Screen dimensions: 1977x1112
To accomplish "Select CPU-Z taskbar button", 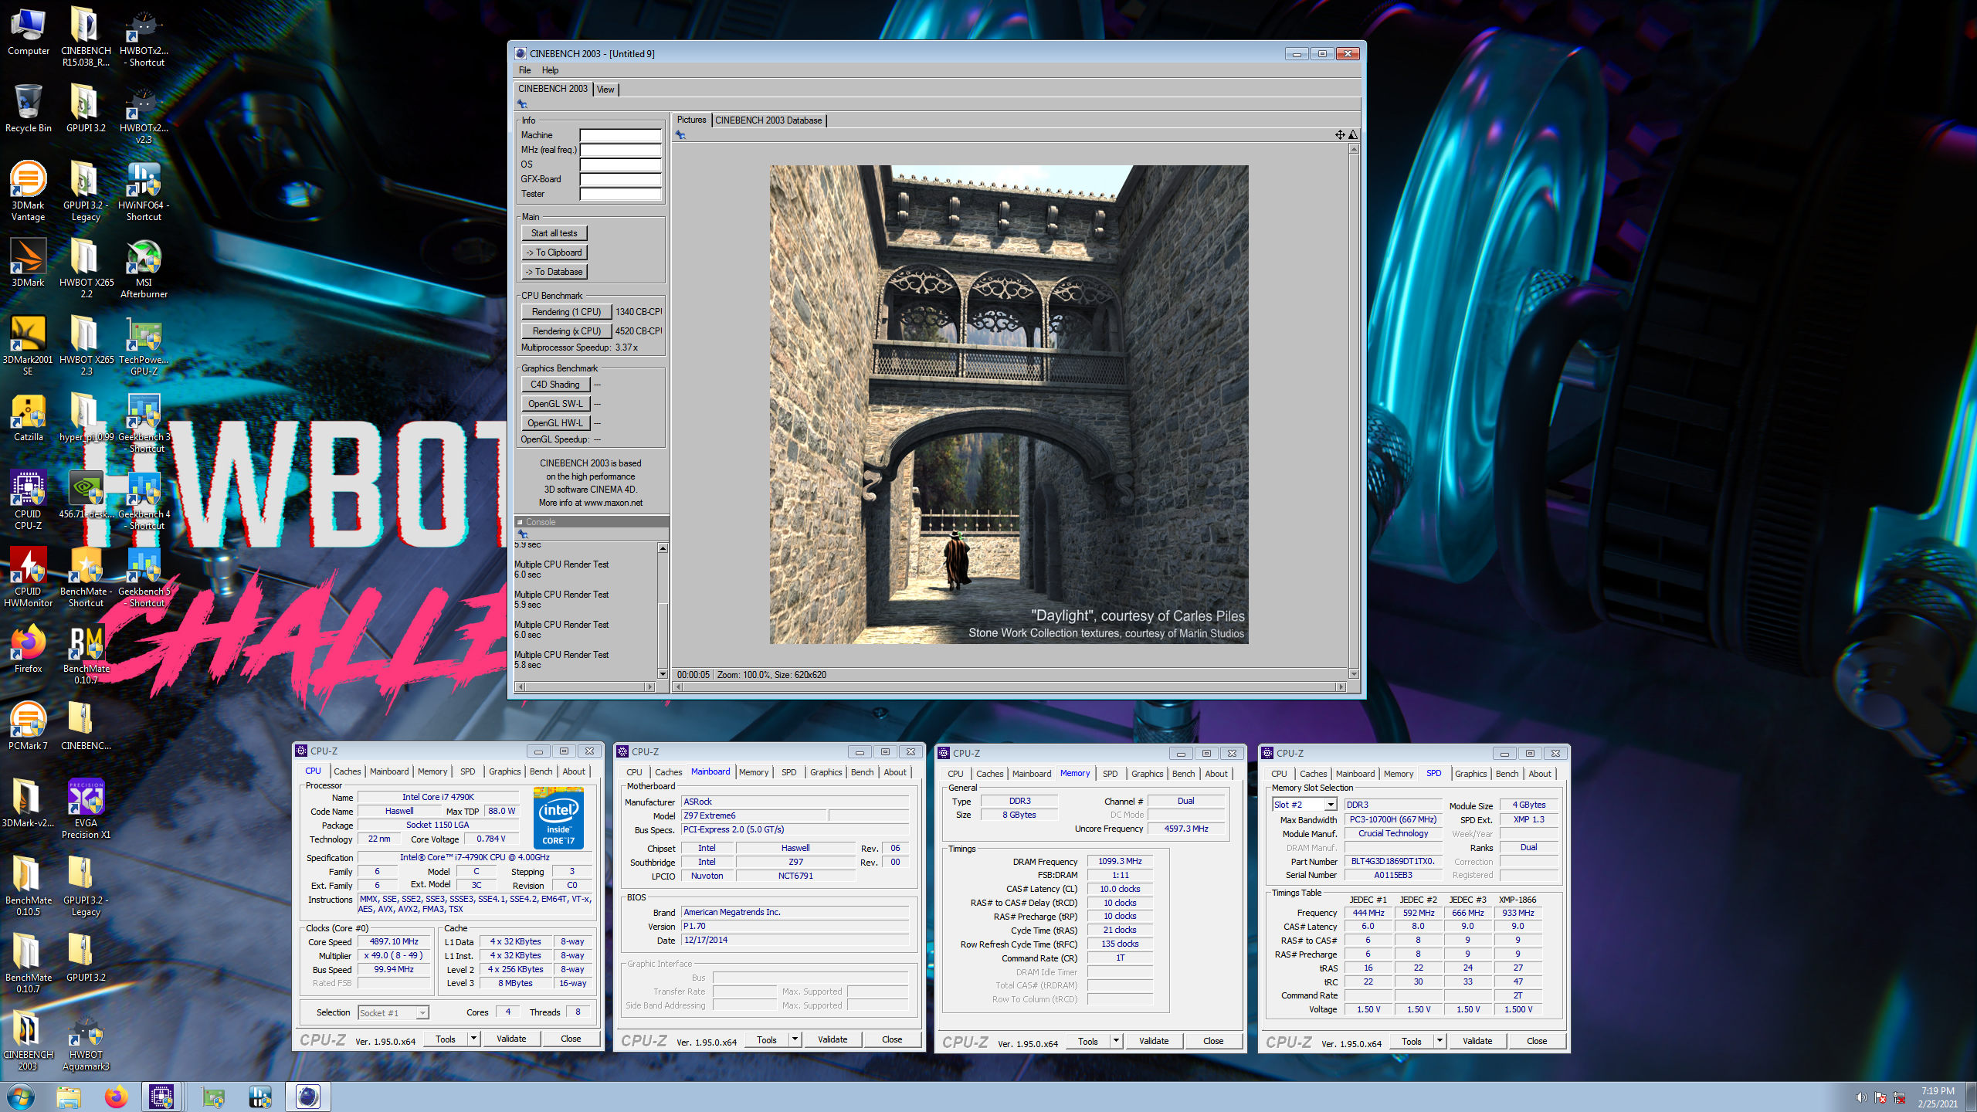I will tap(161, 1097).
